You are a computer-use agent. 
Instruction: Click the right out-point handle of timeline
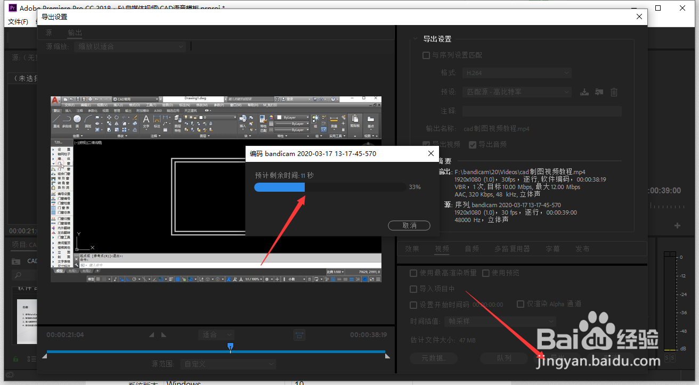387,356
